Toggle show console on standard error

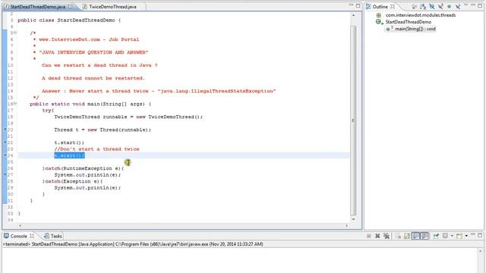point(424,236)
